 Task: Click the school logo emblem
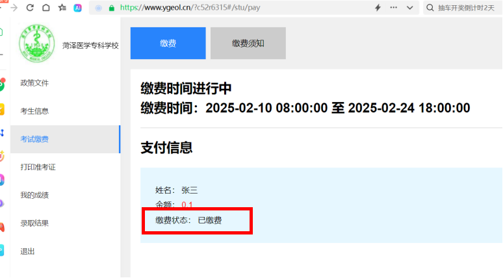[x=37, y=44]
